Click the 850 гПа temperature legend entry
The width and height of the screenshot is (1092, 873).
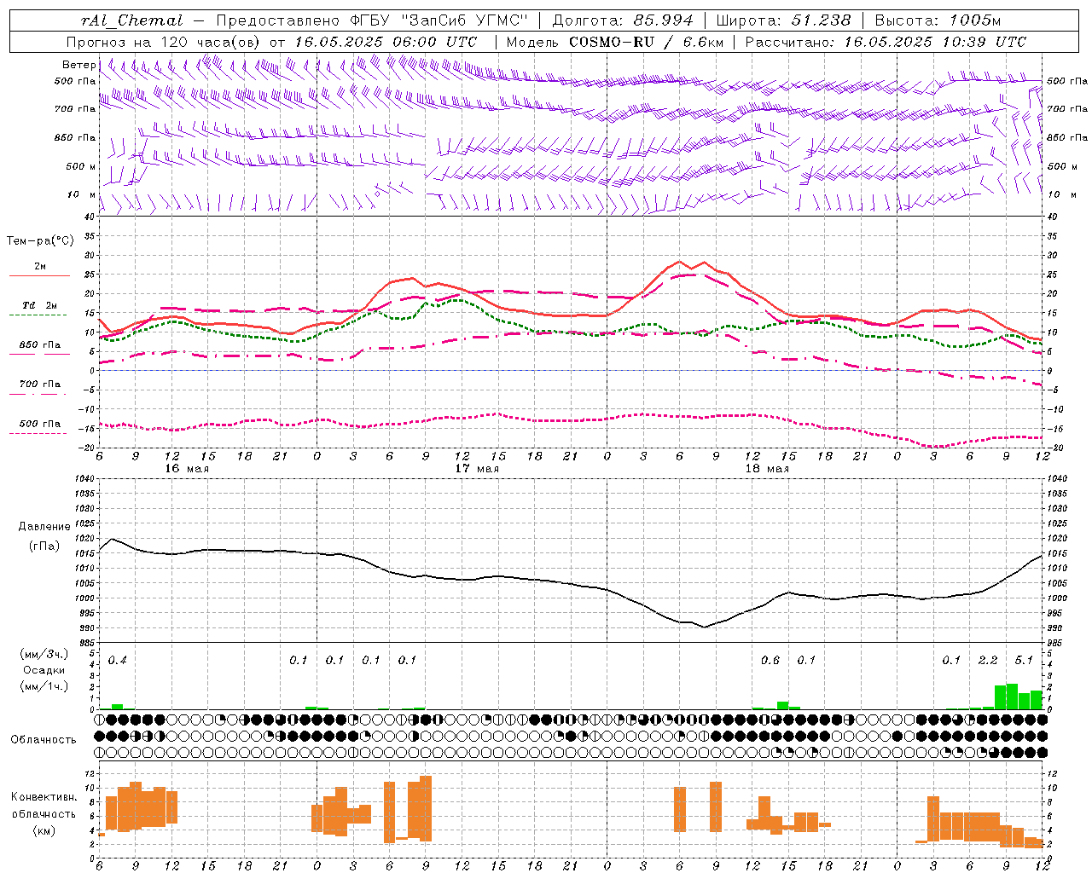click(x=40, y=345)
